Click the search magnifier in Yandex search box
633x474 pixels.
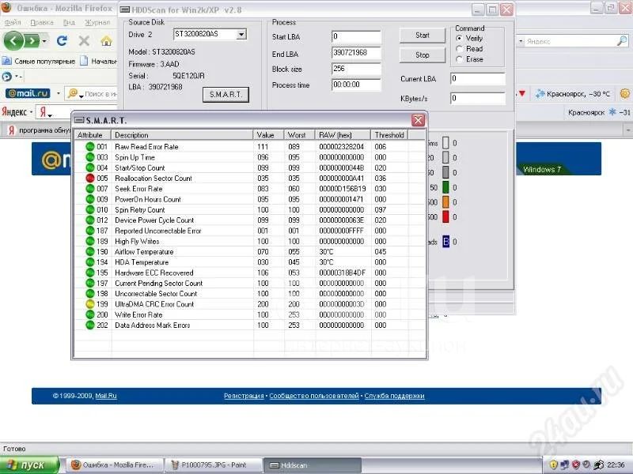click(622, 41)
